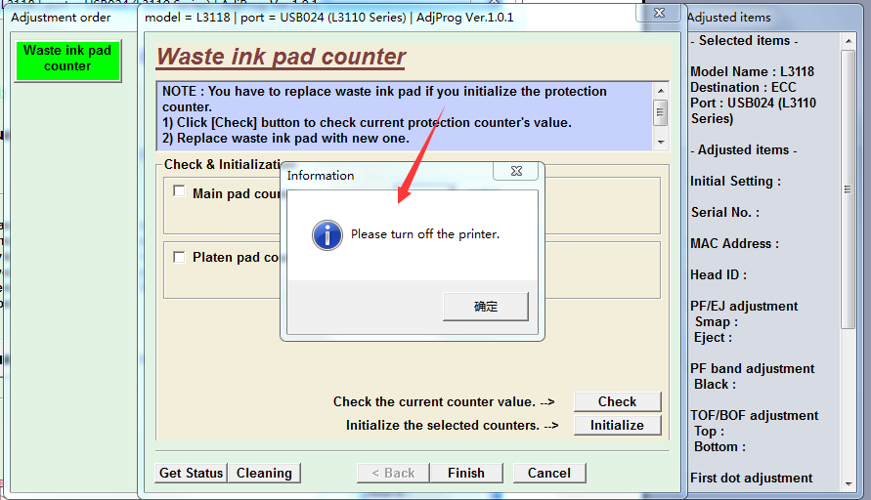This screenshot has height=500, width=871.
Task: Click the up arrow of the note scrollbar
Action: tap(661, 91)
